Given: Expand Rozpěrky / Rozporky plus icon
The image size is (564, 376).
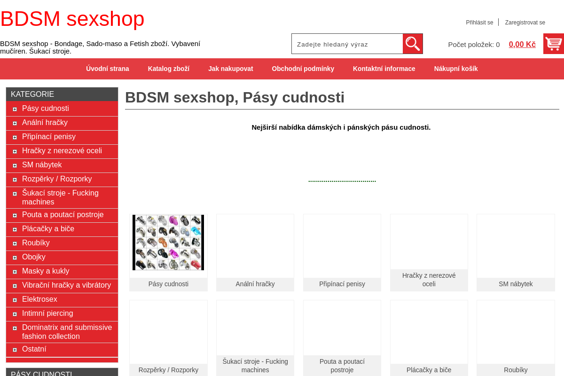Looking at the screenshot, I should [x=15, y=180].
